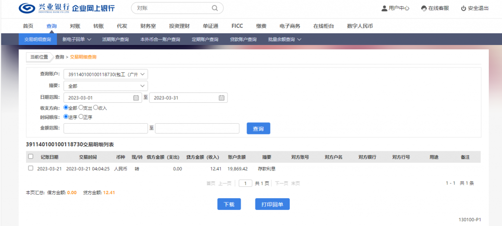
Task: Open the end date calendar icon
Action: pyautogui.click(x=222, y=98)
